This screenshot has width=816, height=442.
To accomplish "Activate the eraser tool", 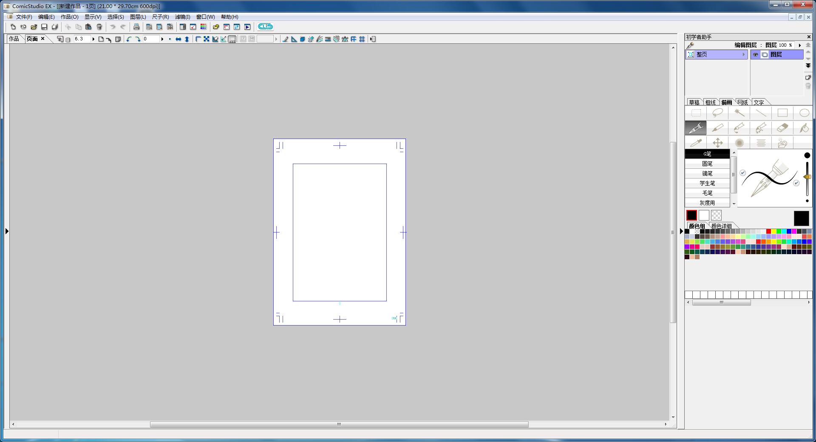I will coord(783,127).
